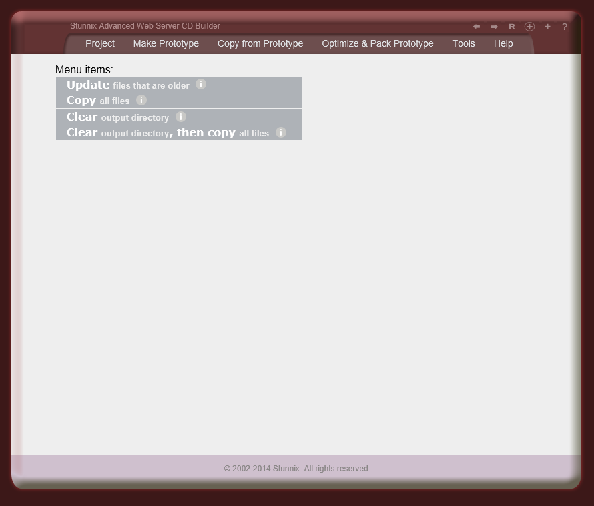
Task: Navigate back using the left arrow icon
Action: coord(476,27)
